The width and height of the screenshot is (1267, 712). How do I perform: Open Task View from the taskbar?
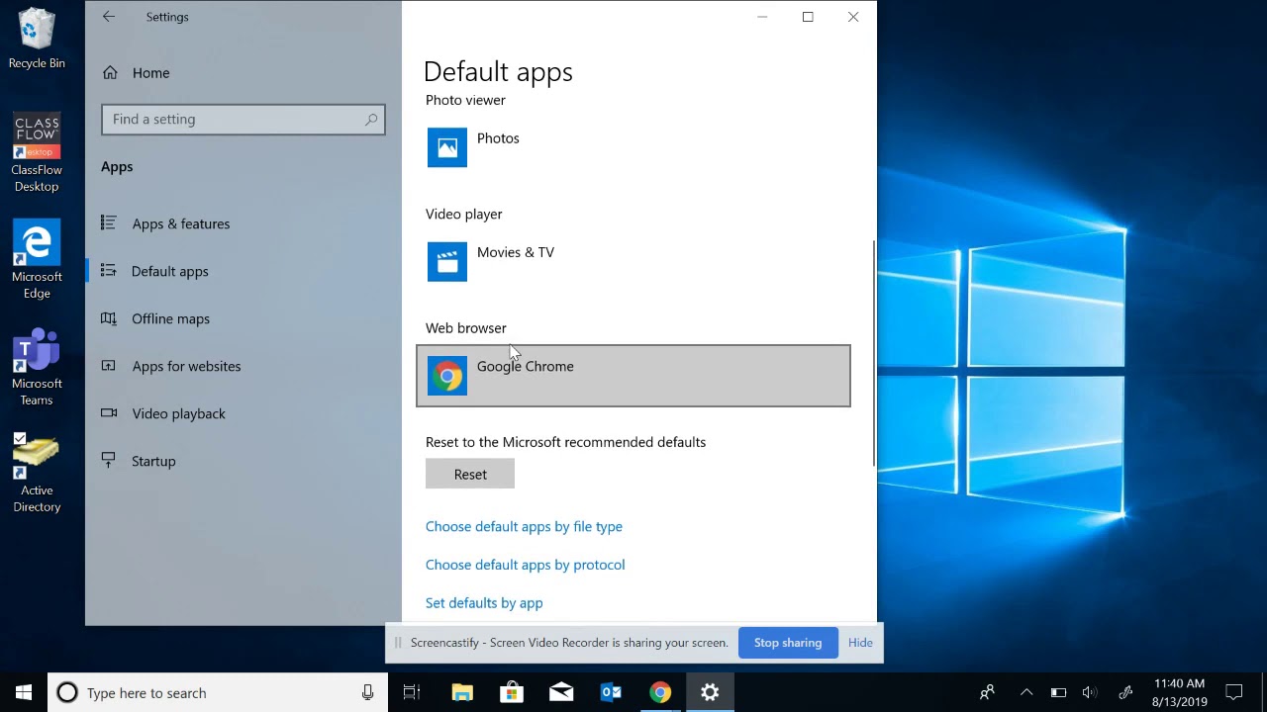click(412, 692)
